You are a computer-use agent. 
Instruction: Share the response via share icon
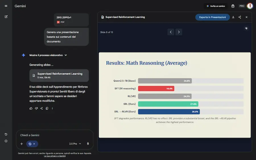[42, 108]
